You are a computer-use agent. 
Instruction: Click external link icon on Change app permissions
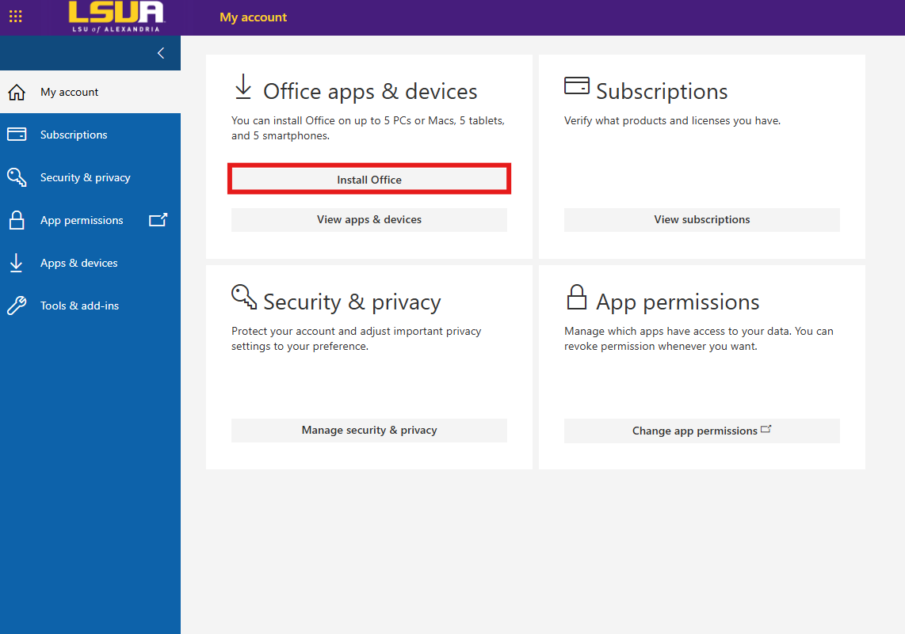click(x=766, y=429)
